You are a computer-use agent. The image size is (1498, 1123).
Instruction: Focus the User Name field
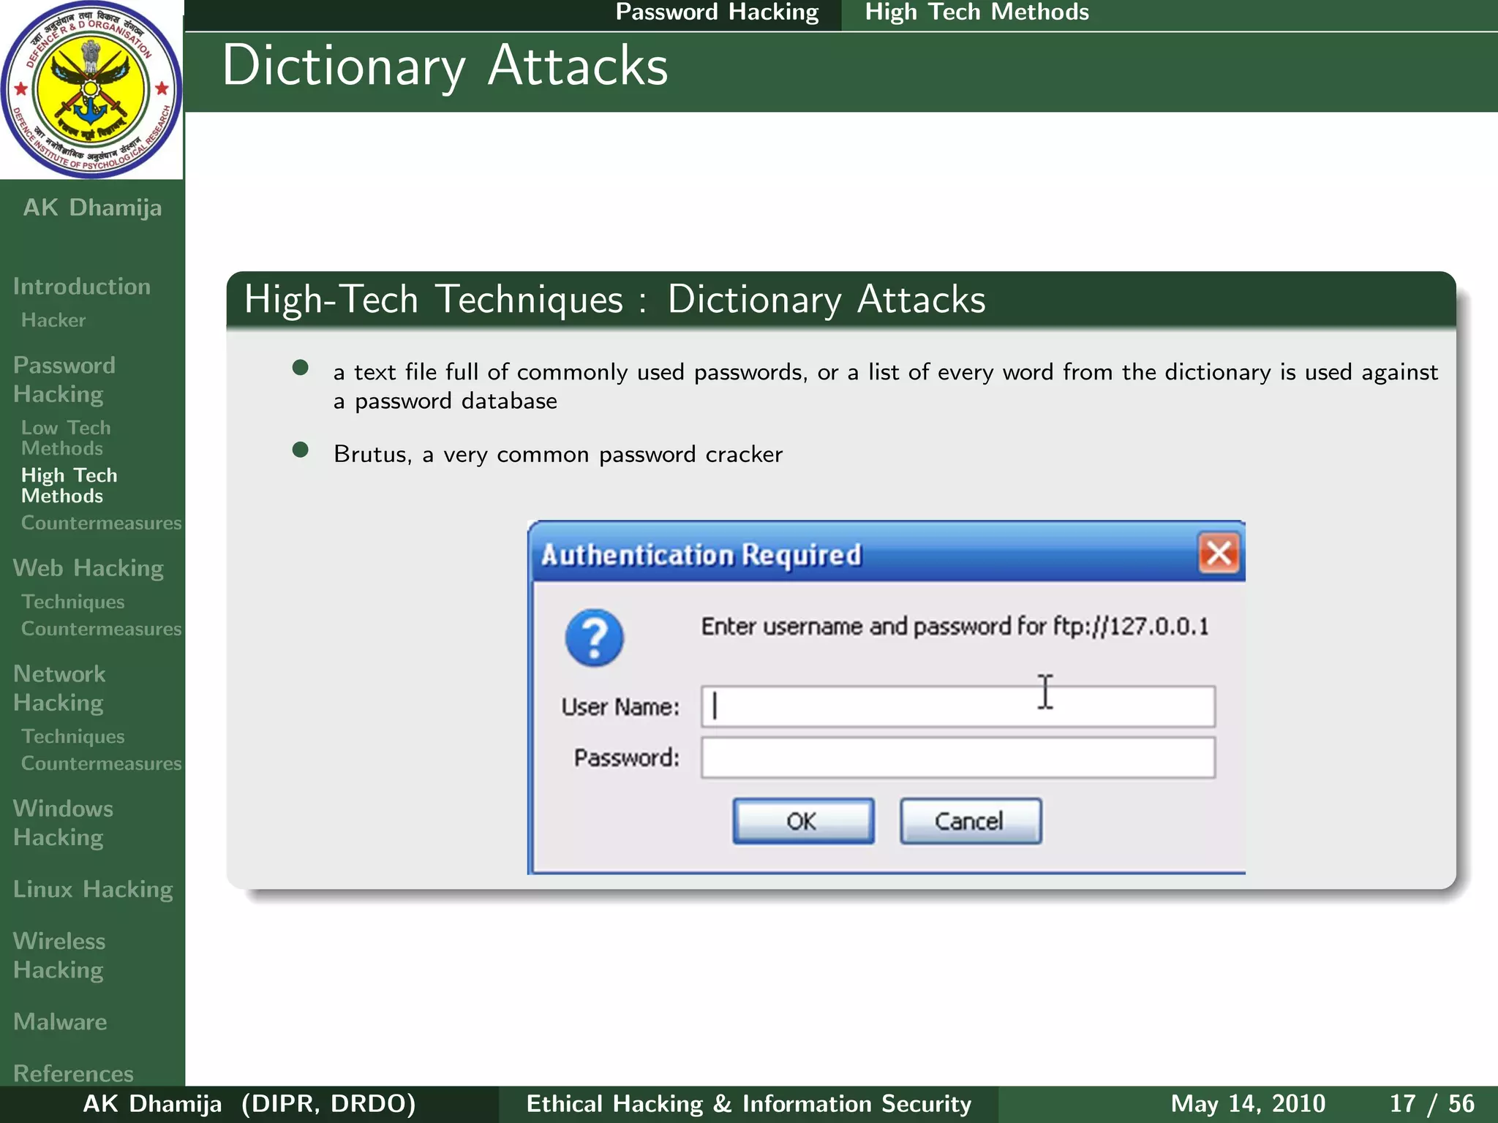(957, 706)
